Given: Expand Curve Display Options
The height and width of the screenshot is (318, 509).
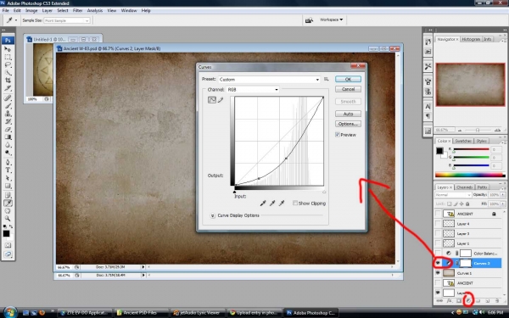Looking at the screenshot, I should 213,215.
